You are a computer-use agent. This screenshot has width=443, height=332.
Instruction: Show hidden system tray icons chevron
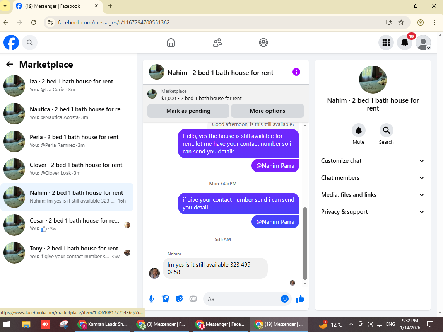pos(351,324)
